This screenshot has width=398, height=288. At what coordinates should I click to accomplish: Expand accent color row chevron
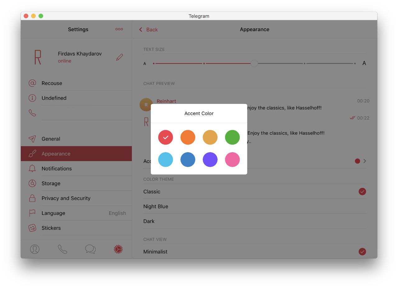click(365, 161)
